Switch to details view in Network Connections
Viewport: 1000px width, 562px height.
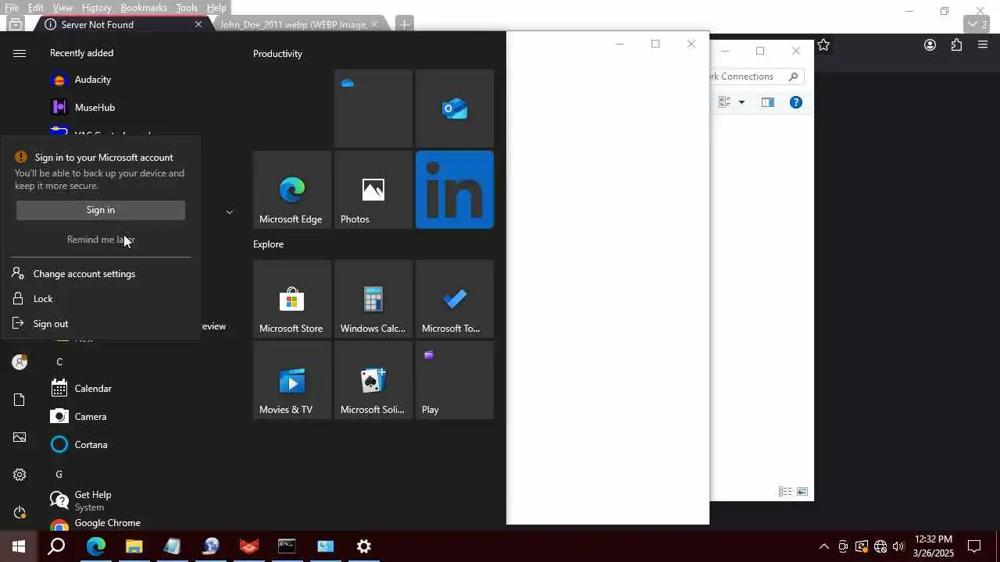point(785,492)
